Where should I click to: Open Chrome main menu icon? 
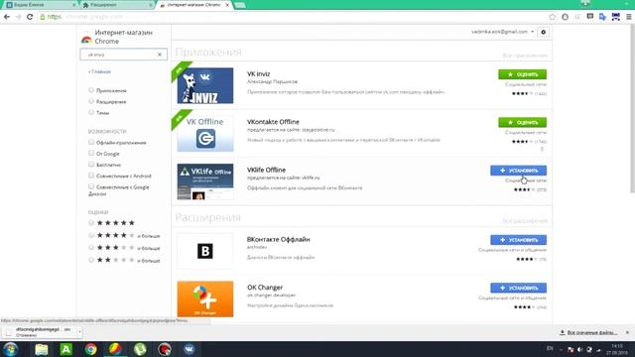pyautogui.click(x=628, y=17)
